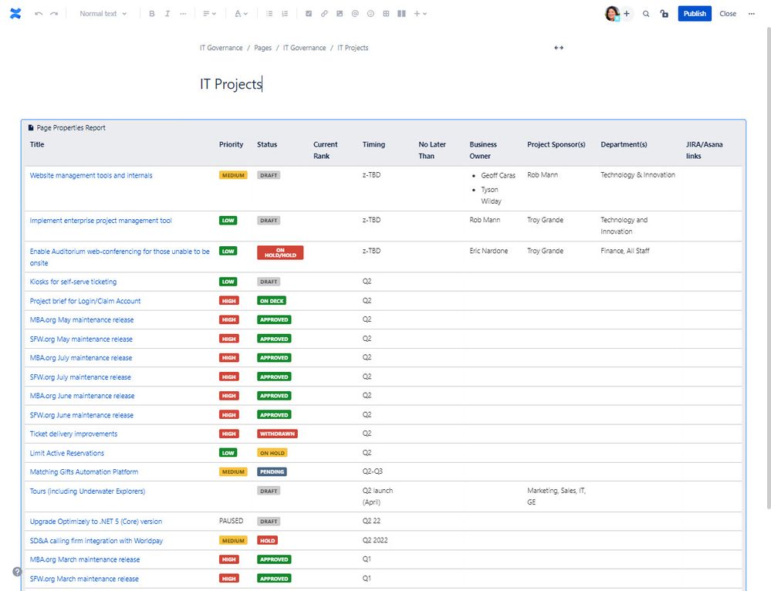The image size is (771, 591).
Task: Insert an @ mention
Action: pyautogui.click(x=355, y=14)
